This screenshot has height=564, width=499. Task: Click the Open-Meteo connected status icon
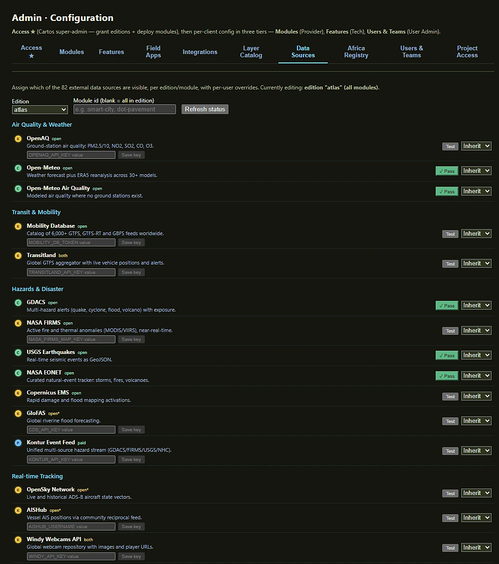click(x=18, y=168)
